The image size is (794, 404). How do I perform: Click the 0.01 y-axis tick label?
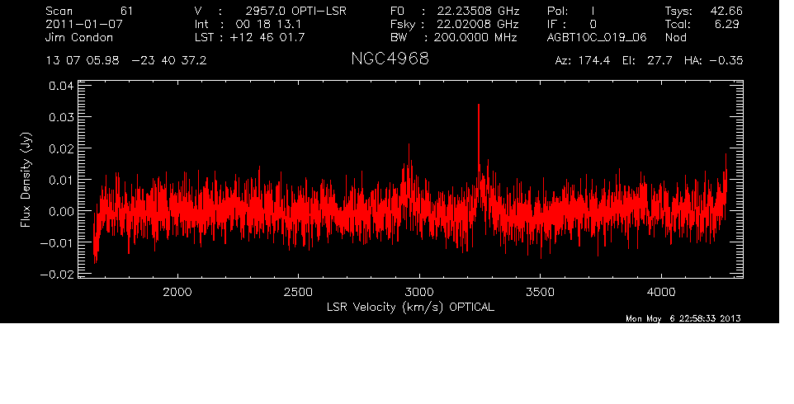(61, 180)
